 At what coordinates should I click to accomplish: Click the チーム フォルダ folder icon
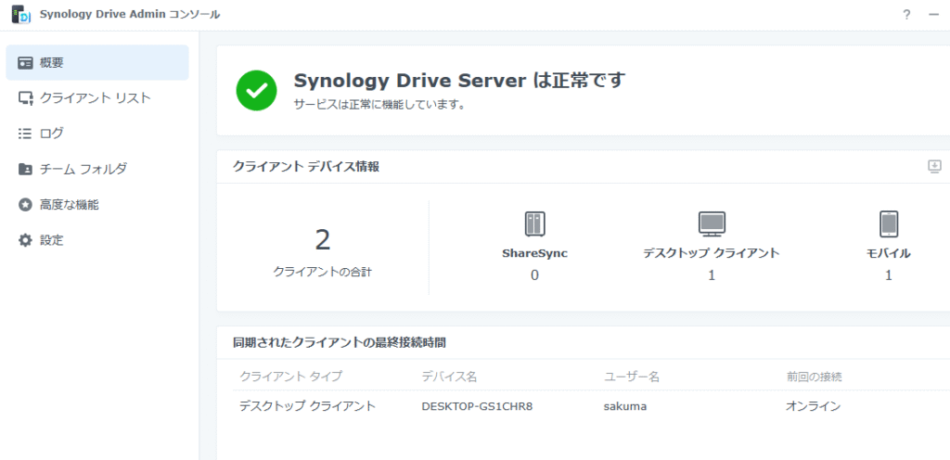click(x=25, y=169)
